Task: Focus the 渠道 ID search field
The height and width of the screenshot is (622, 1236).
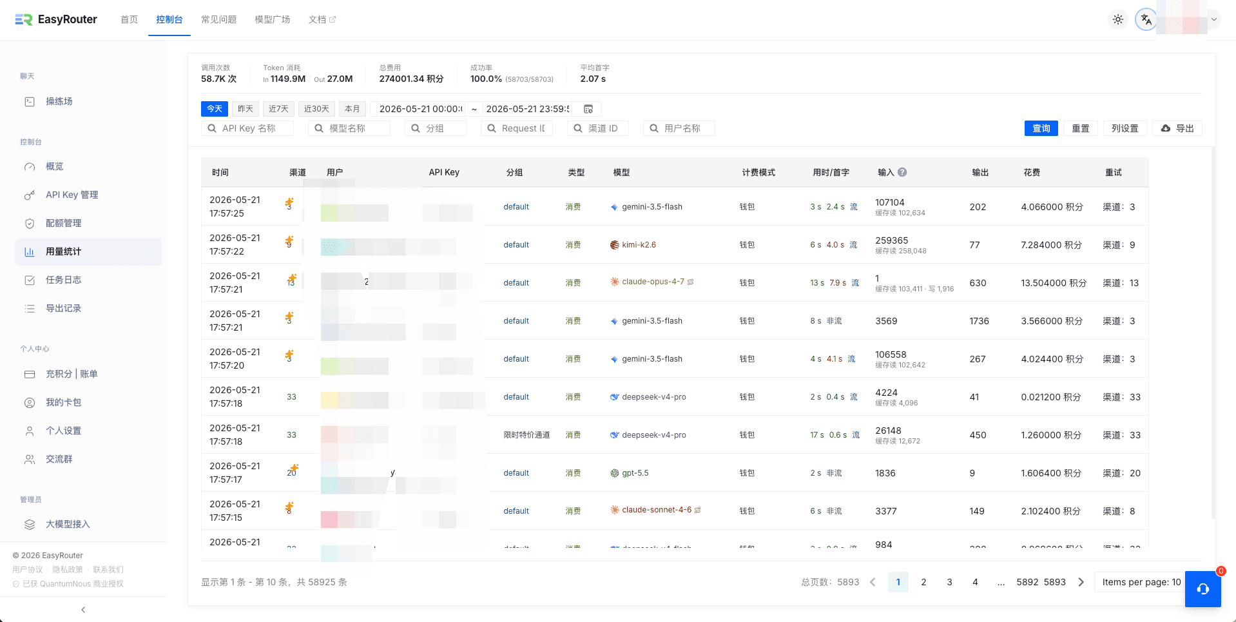Action: click(x=598, y=128)
